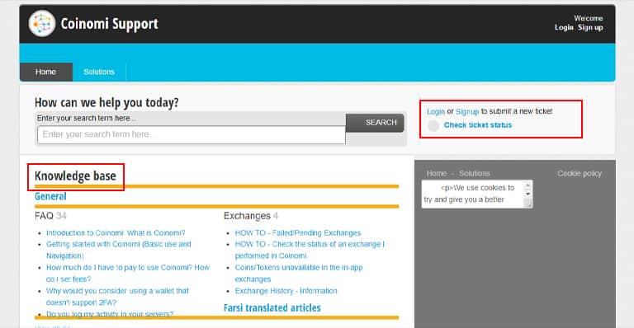Click the Coinomi logo icon
Viewport: 634px width, 328px height.
[x=41, y=23]
